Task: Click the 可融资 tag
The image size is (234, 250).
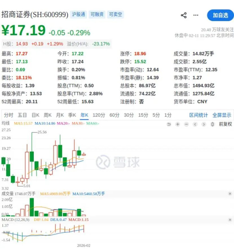Action: pos(97,15)
